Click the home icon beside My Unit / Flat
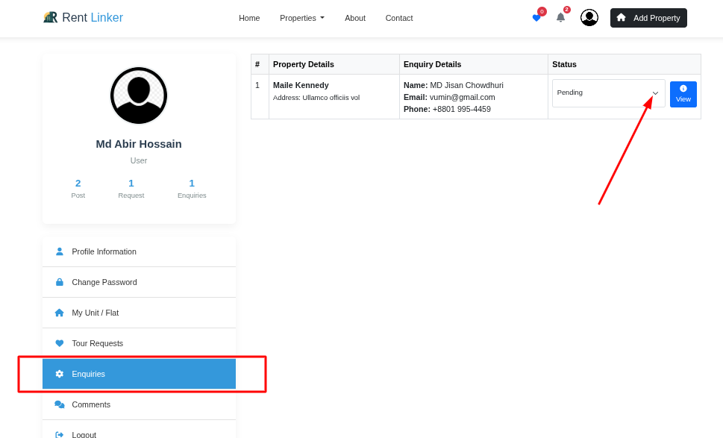 [60, 313]
